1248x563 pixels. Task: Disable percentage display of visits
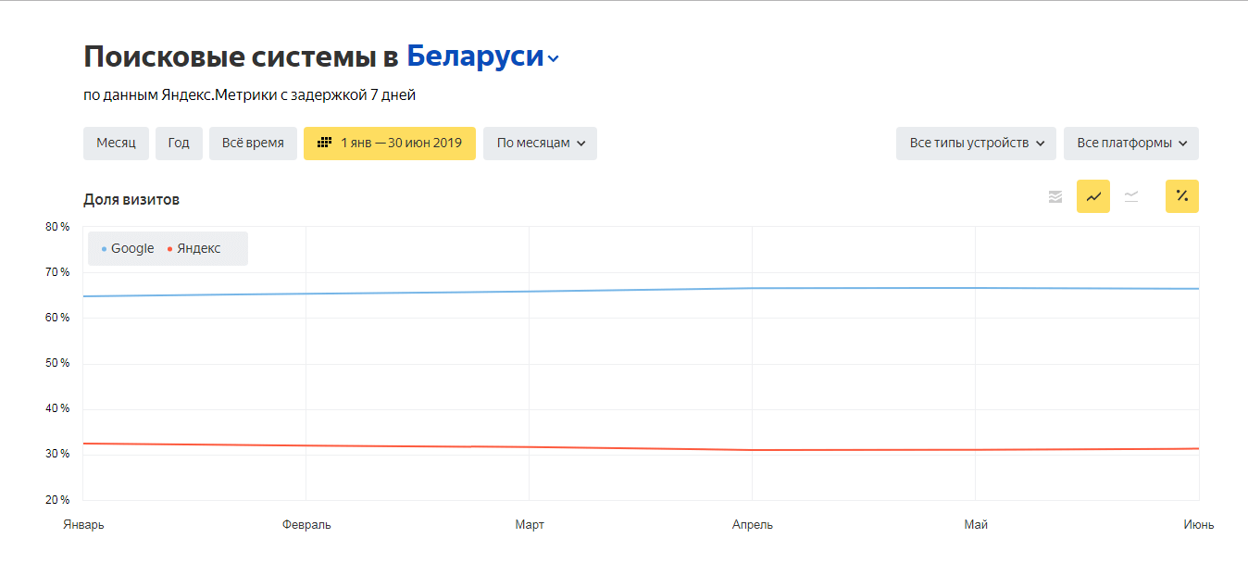1182,195
